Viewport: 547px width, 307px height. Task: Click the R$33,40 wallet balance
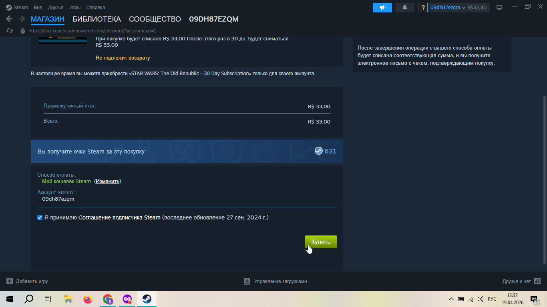pos(477,8)
